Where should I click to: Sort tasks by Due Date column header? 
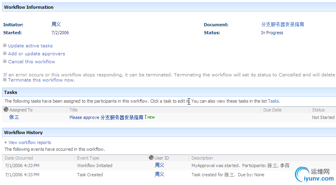click(272, 110)
